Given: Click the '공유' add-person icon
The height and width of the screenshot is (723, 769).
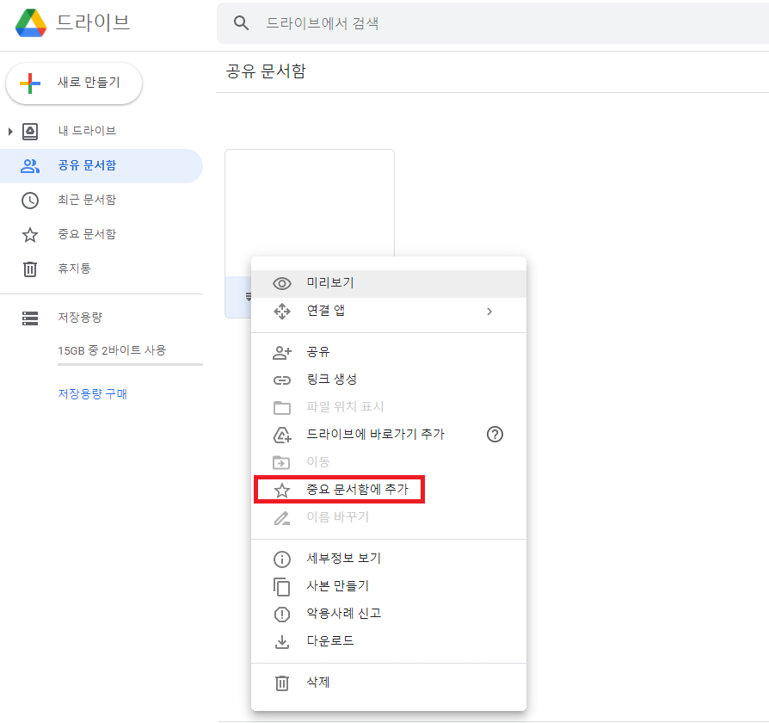Looking at the screenshot, I should point(282,352).
